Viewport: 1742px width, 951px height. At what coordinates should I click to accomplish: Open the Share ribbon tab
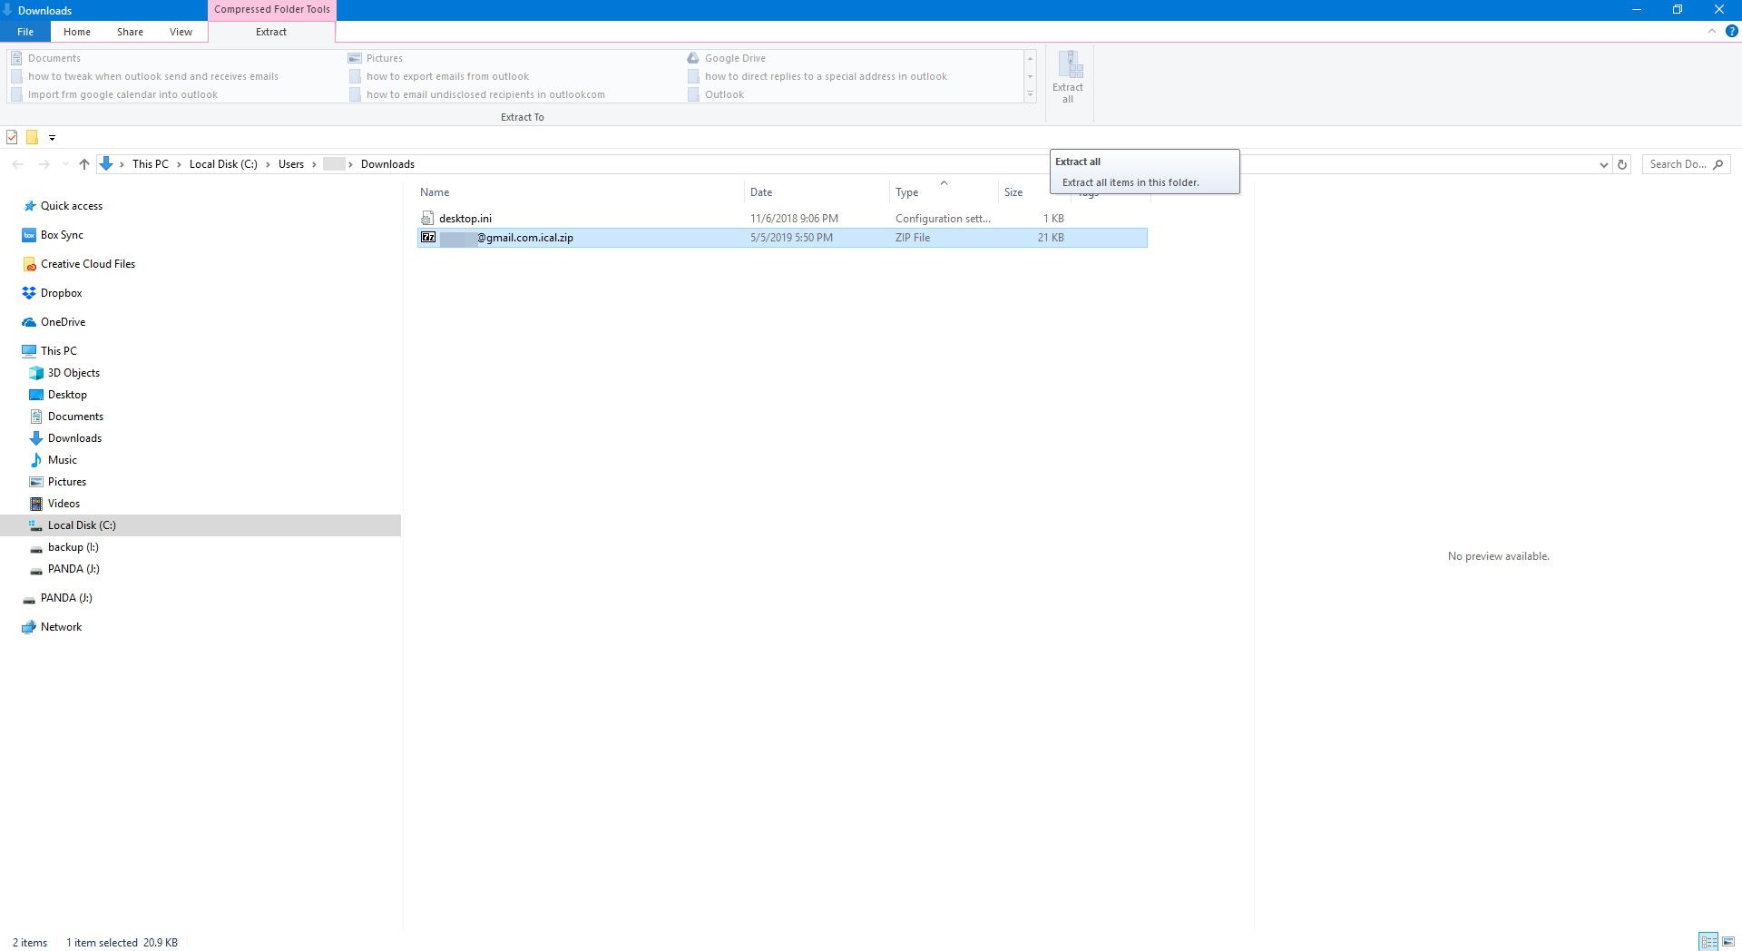(x=130, y=32)
